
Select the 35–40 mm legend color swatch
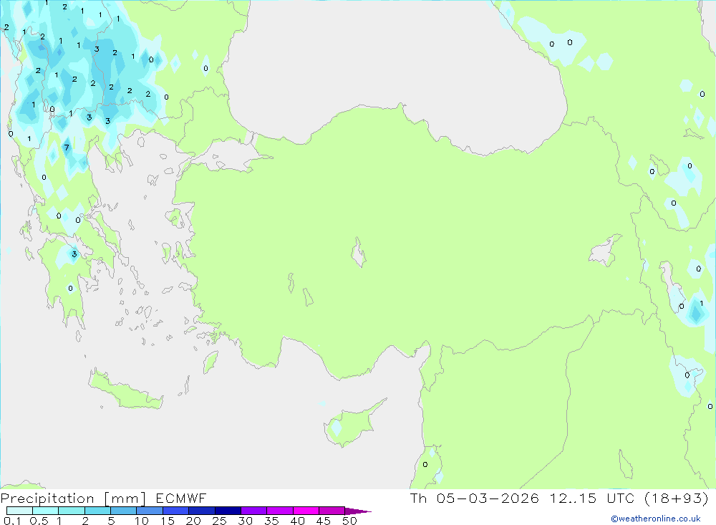click(279, 511)
